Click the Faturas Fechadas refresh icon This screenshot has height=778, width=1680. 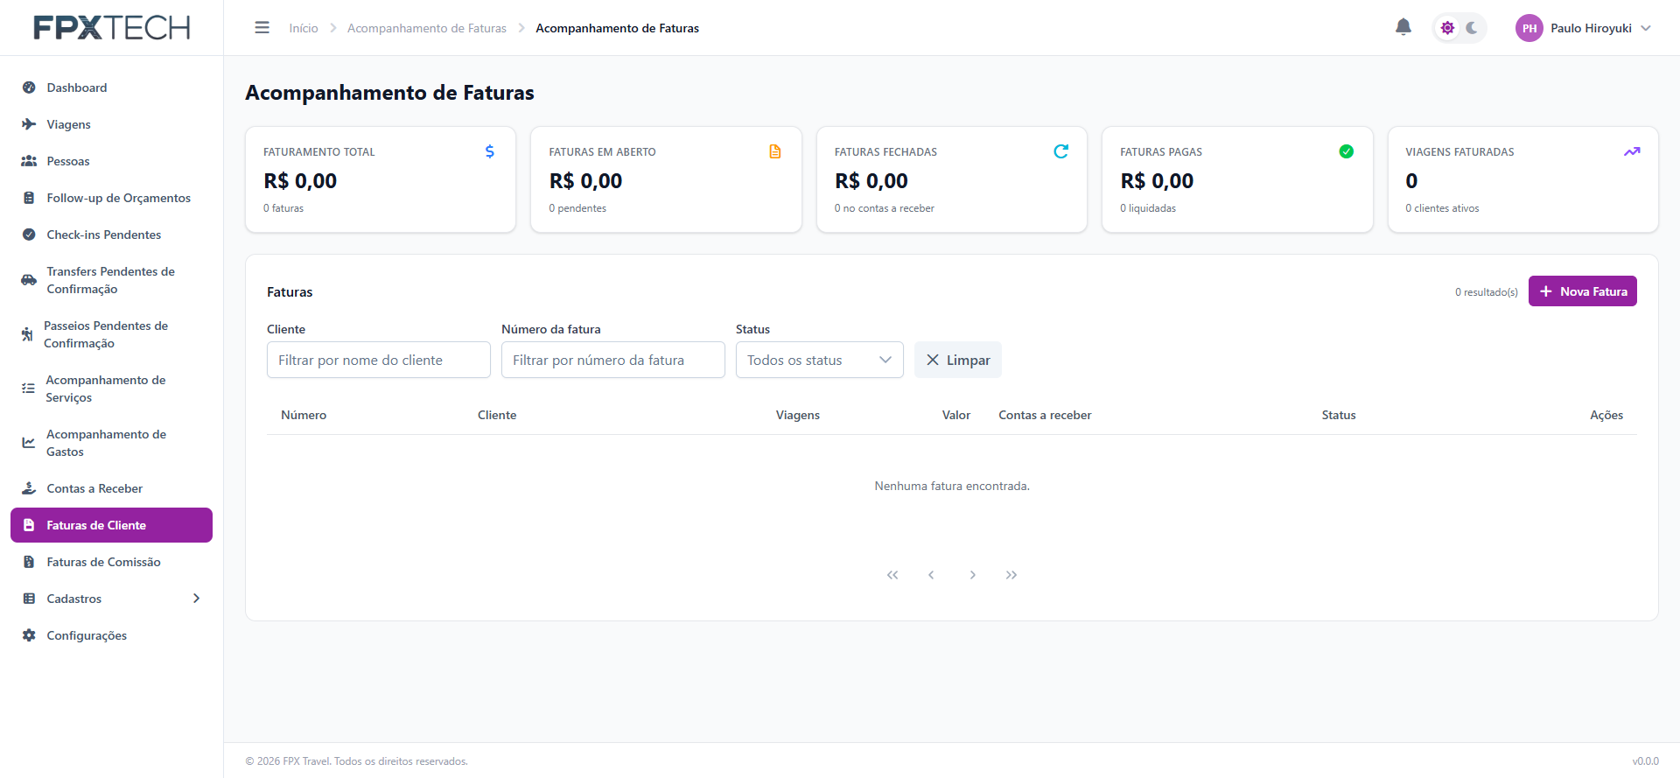click(1061, 151)
